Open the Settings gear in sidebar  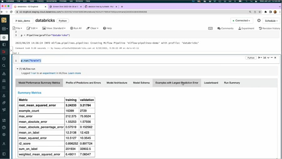coord(4,135)
